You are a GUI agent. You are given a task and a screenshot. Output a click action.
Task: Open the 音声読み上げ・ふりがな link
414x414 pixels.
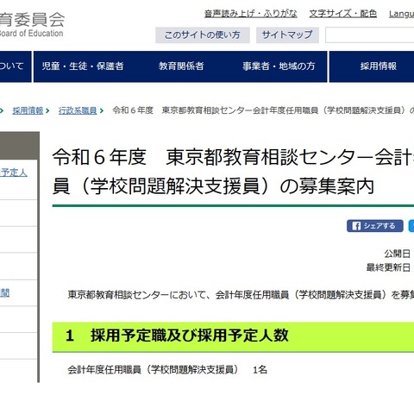251,14
